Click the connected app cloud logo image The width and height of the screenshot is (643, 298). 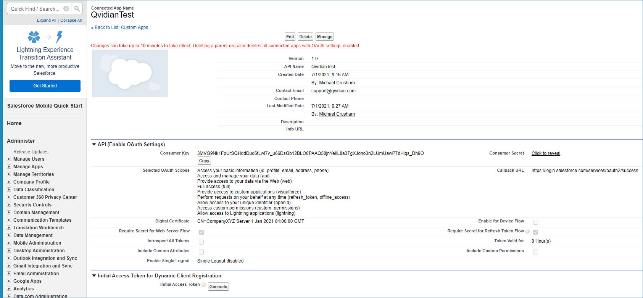[x=130, y=73]
